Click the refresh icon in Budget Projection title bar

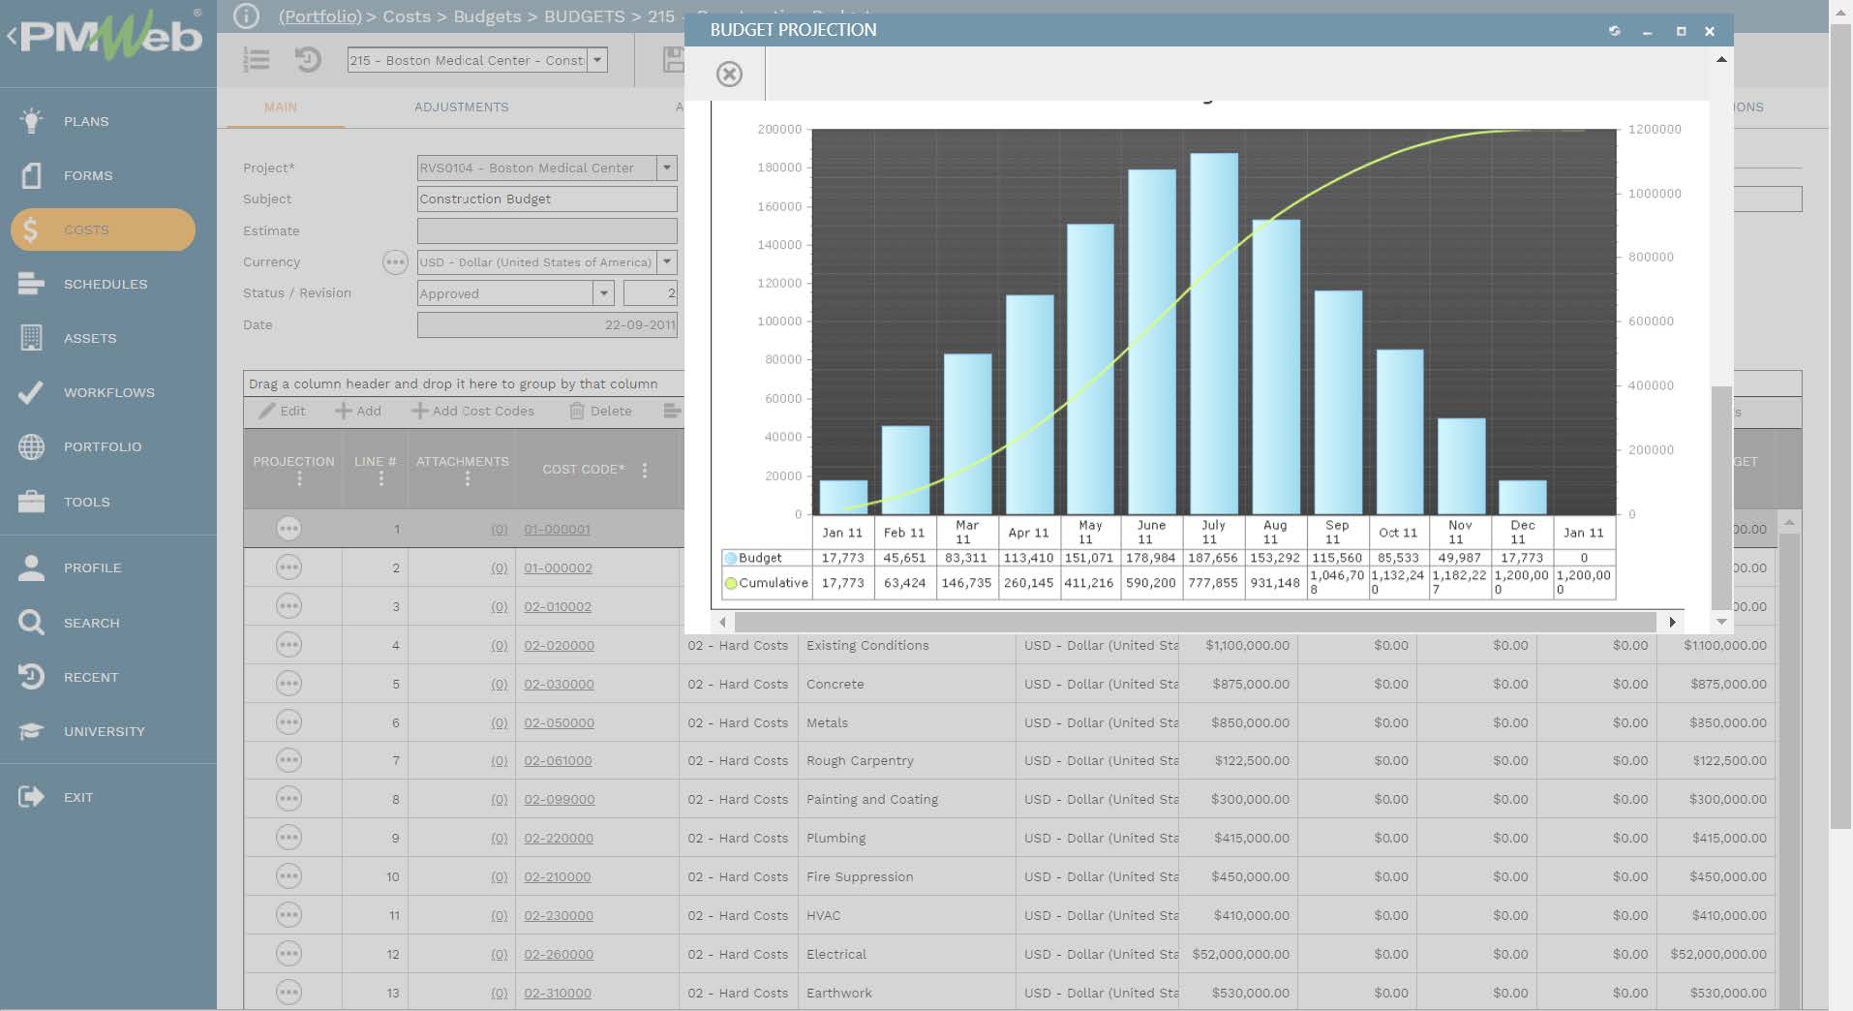click(x=1614, y=31)
